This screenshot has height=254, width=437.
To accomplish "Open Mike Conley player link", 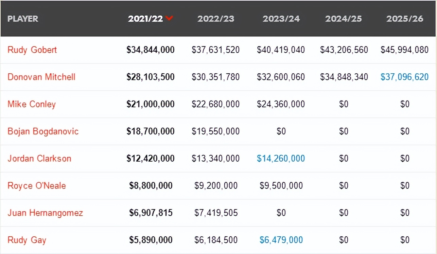I will coord(32,104).
